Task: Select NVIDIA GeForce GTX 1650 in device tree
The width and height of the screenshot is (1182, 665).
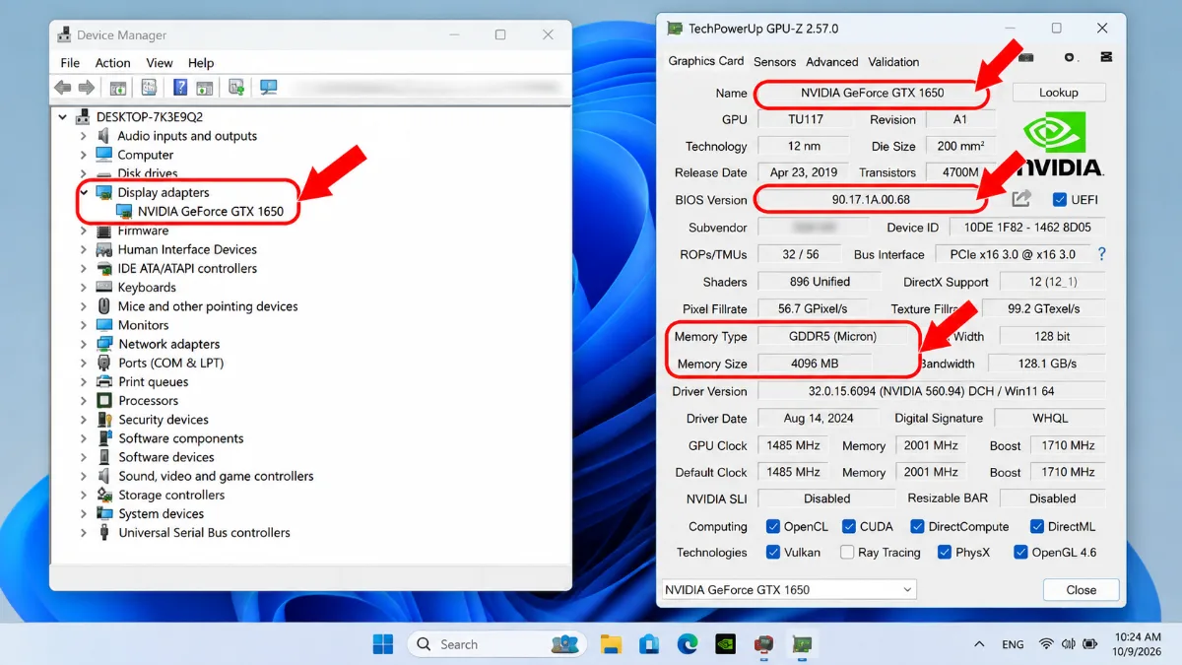Action: click(210, 211)
